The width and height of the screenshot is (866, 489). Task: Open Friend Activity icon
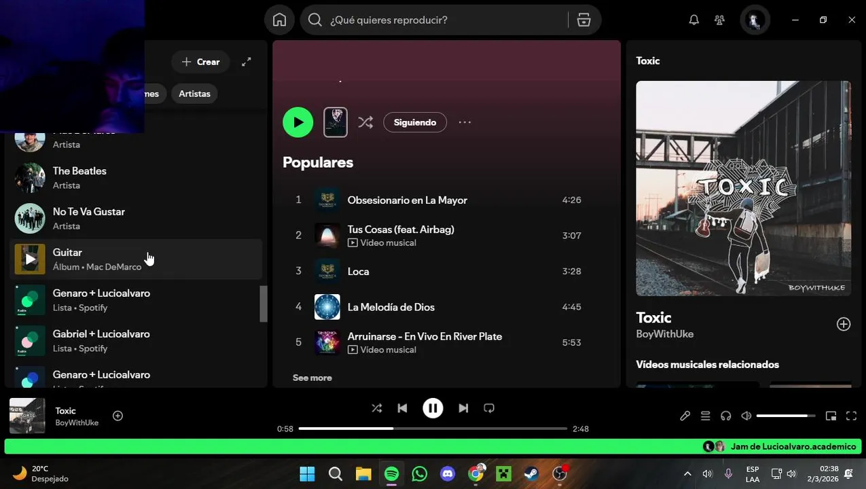click(x=719, y=20)
